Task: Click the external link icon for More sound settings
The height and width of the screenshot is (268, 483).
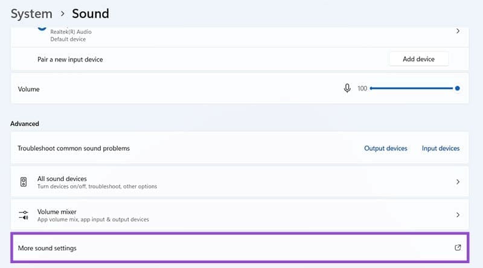Action: [458, 248]
